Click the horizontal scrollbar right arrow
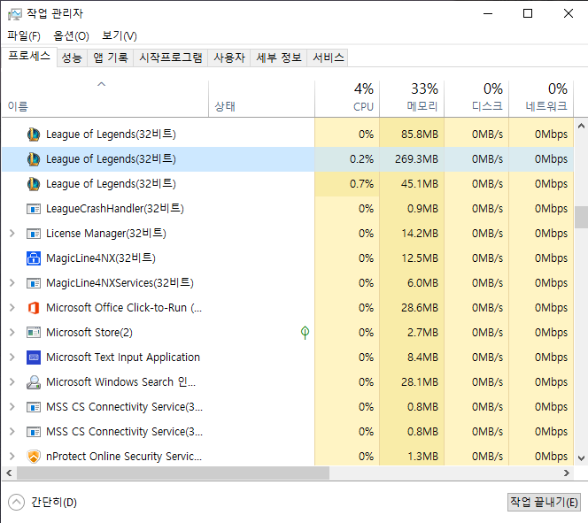Screen dimensions: 588x523 point(567,473)
